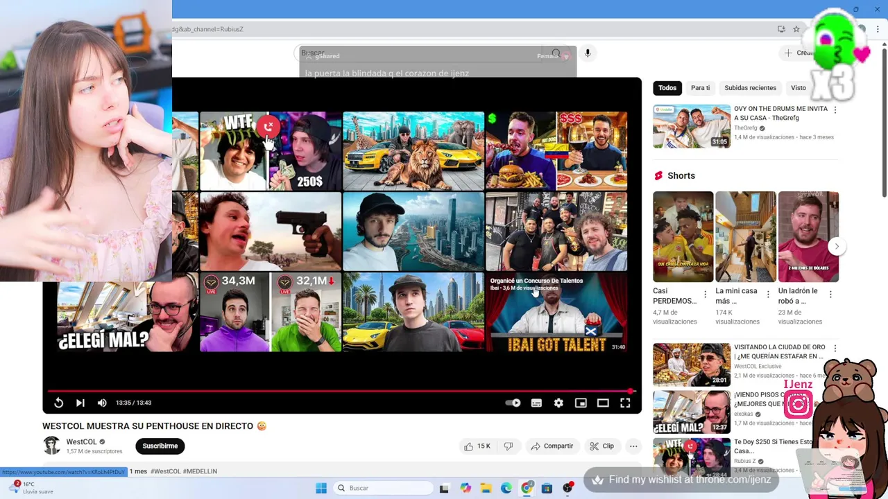
Task: Open the OVY ON THE DRUMS sidebar thumbnail
Action: click(692, 126)
